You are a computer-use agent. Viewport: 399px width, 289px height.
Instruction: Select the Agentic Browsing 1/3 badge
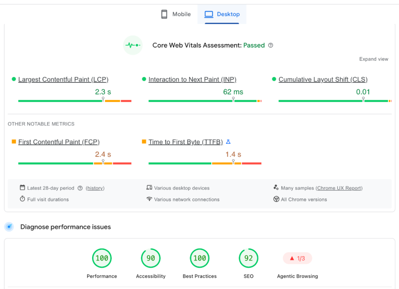(297, 258)
